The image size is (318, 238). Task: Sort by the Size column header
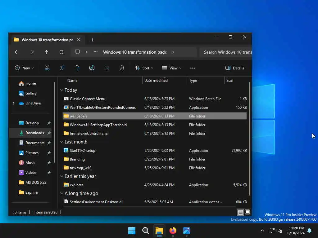(229, 80)
